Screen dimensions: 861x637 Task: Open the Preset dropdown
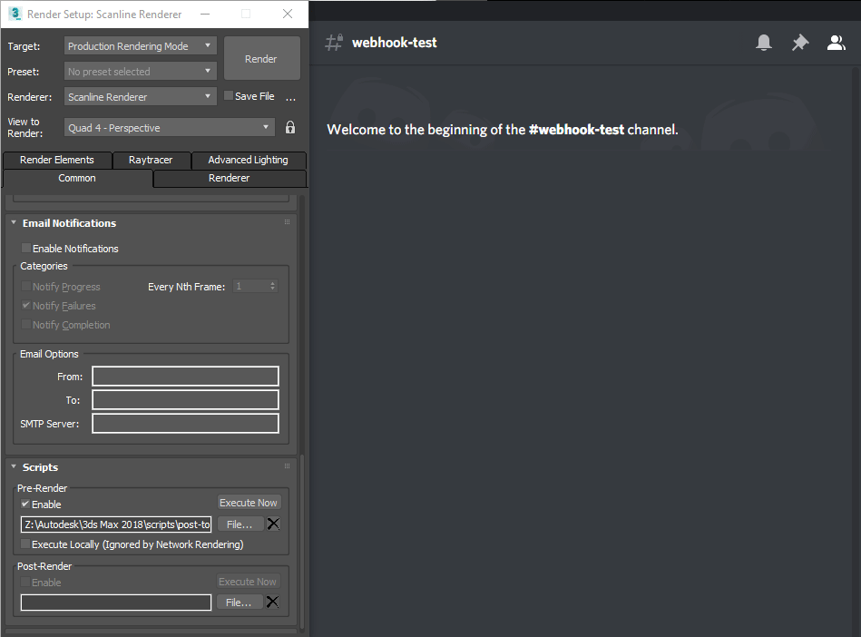140,72
